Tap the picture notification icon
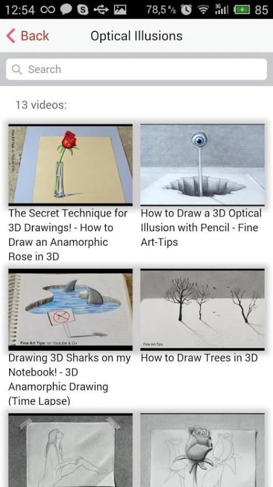Screen dimensions: 273x487 (x=120, y=10)
